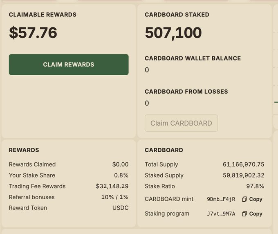Click the Reward Token label
278x234 pixels.
click(28, 208)
